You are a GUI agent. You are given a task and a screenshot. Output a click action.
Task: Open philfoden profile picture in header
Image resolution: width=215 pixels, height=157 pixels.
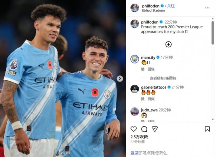coord(135,8)
